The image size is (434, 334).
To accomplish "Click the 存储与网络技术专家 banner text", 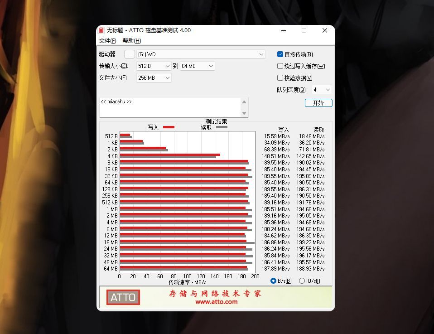I will point(215,293).
